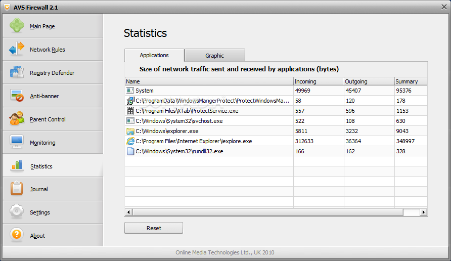The width and height of the screenshot is (451, 261).
Task: Click outgoing value 45407
Action: coord(353,91)
